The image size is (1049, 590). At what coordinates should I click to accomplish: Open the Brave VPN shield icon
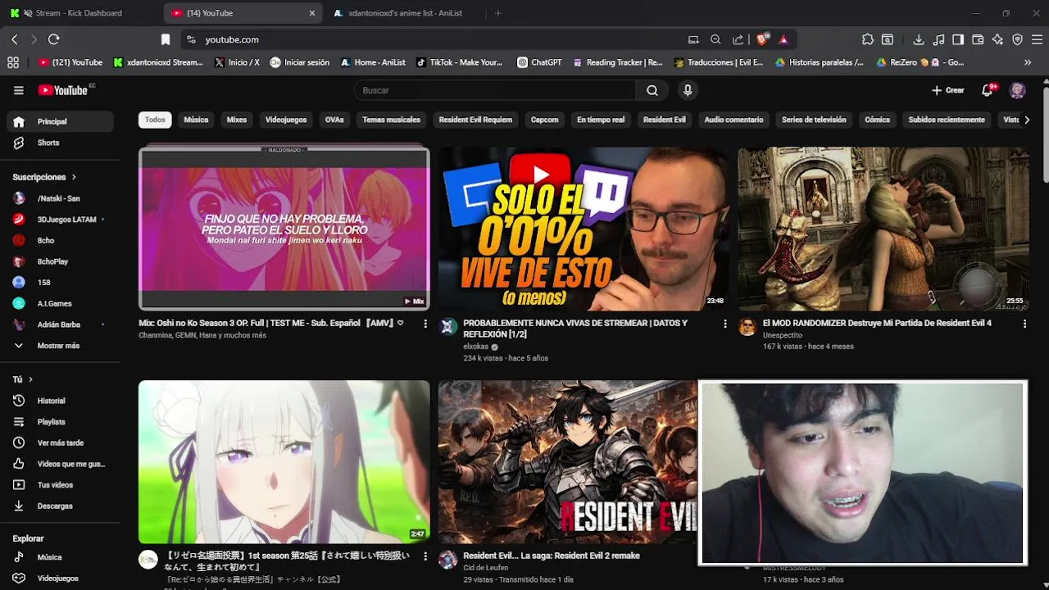[x=1017, y=39]
